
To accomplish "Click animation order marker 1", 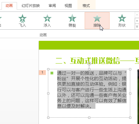I will (x=42, y=73).
